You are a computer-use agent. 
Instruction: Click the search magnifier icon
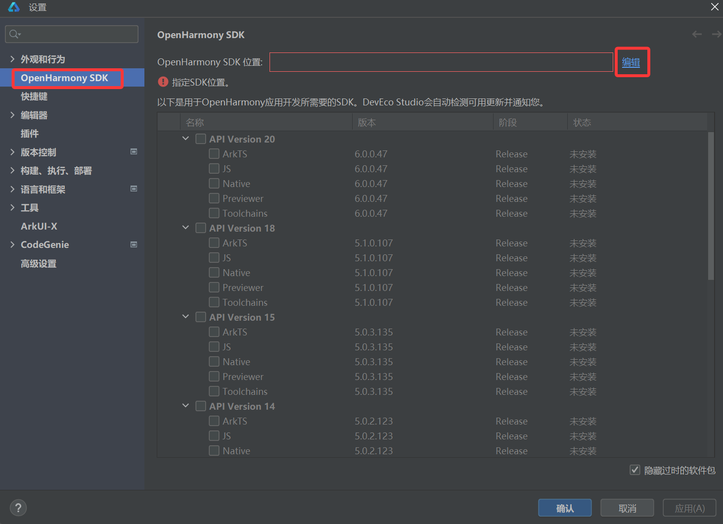(x=14, y=34)
